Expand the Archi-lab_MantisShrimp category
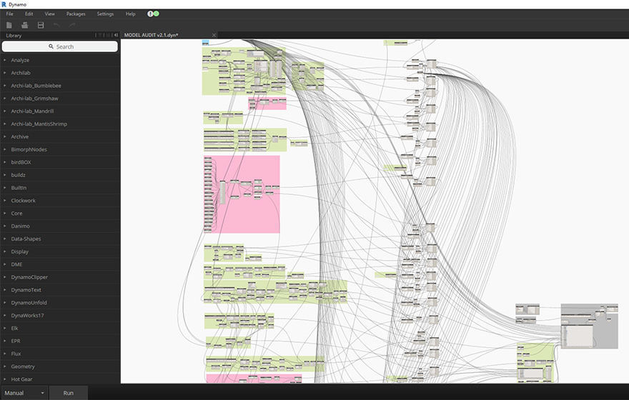The image size is (629, 400). (x=60, y=124)
